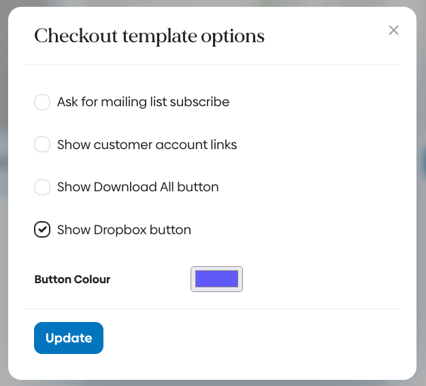This screenshot has width=426, height=386.
Task: Click the "Show Dropbox button" label text
Action: [x=124, y=230]
